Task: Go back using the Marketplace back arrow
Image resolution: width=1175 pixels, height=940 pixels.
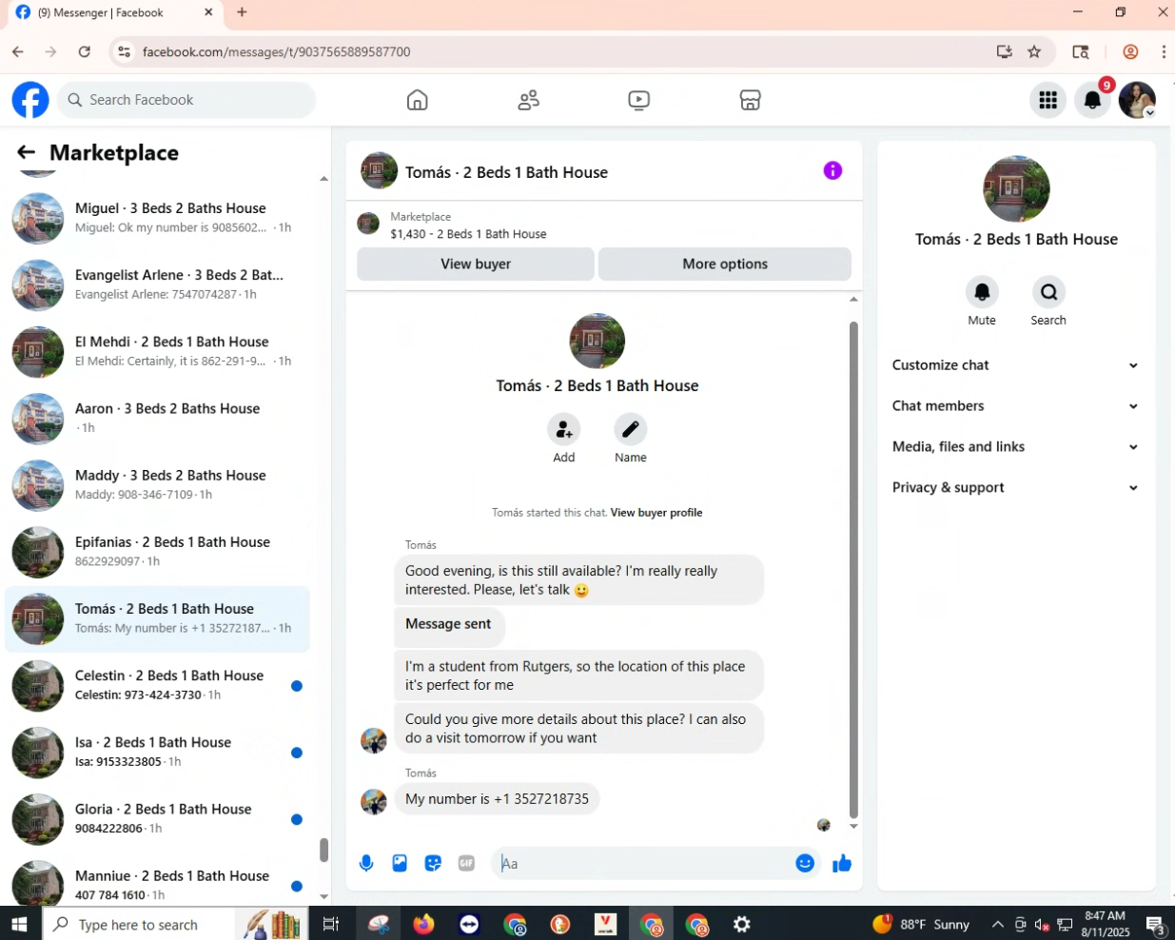Action: (27, 152)
